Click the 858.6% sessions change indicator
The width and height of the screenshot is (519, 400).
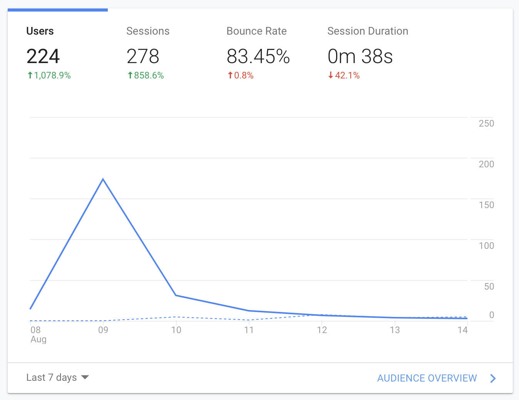pos(146,75)
